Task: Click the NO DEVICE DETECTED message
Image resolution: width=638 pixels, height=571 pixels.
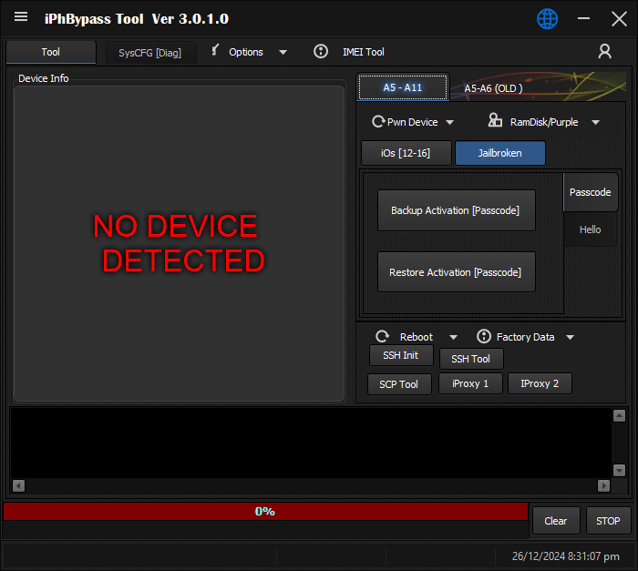Action: (179, 243)
